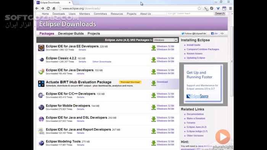
Task: Click the Eclipse Classic 4.2.2 package icon
Action: pyautogui.click(x=41, y=60)
